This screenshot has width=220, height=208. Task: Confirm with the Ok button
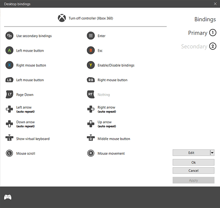pyautogui.click(x=193, y=162)
